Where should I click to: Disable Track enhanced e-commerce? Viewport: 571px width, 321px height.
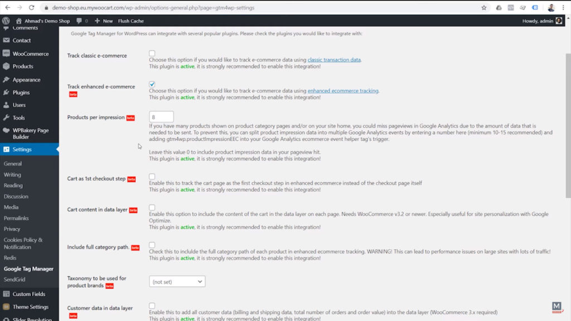coord(151,84)
